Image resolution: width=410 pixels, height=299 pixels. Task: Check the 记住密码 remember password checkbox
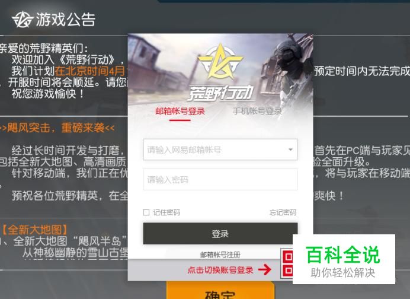pyautogui.click(x=146, y=212)
